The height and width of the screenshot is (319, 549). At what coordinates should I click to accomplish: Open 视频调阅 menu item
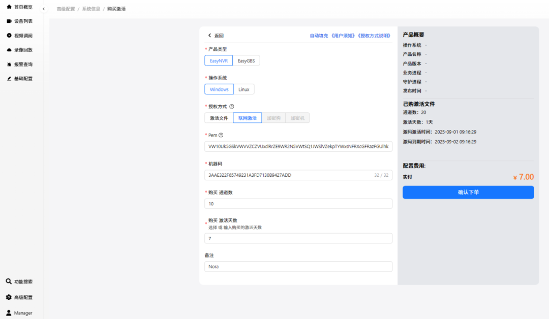(22, 36)
